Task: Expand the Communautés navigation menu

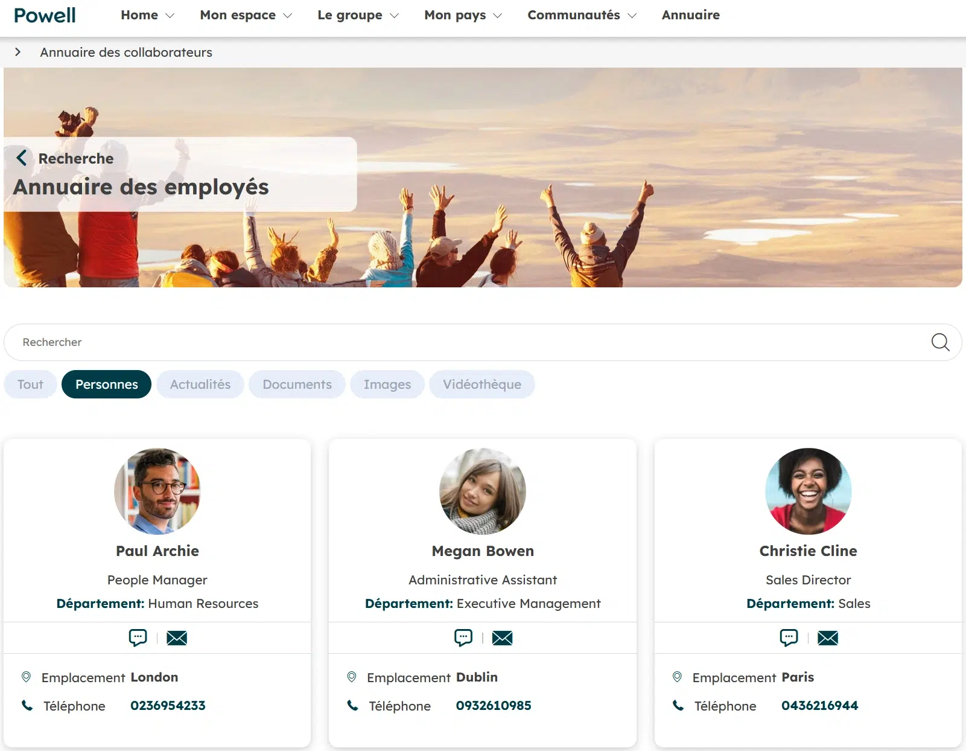Action: click(x=581, y=15)
